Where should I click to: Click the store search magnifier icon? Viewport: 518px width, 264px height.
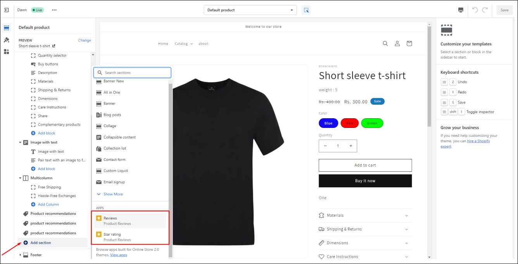pyautogui.click(x=385, y=43)
